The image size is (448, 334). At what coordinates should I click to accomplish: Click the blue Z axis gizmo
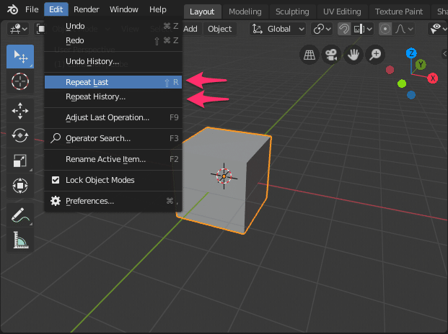click(x=411, y=53)
